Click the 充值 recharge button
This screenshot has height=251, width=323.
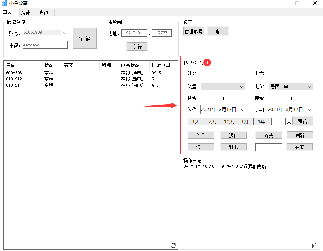(300, 147)
